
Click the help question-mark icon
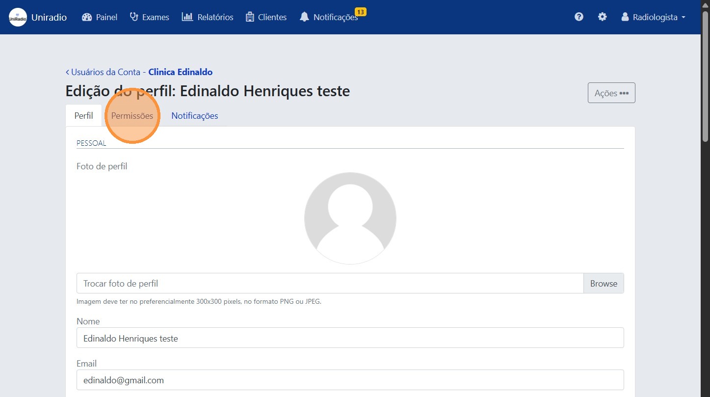(579, 17)
